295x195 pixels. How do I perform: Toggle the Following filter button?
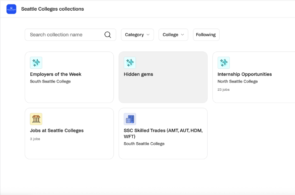(206, 35)
